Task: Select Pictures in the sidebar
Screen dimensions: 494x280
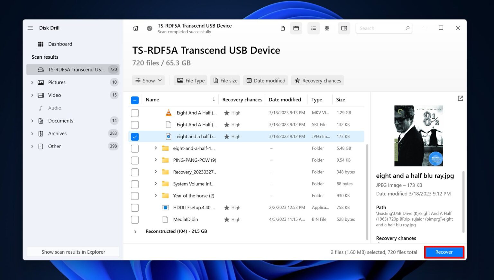Action: (x=57, y=82)
